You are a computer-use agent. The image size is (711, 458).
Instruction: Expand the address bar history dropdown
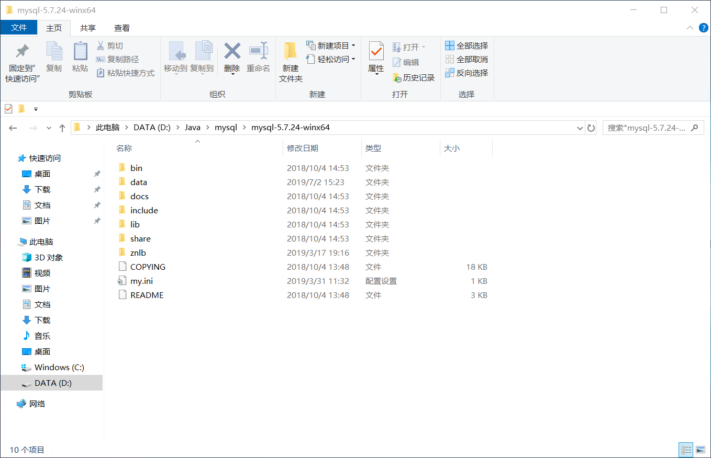pyautogui.click(x=579, y=127)
